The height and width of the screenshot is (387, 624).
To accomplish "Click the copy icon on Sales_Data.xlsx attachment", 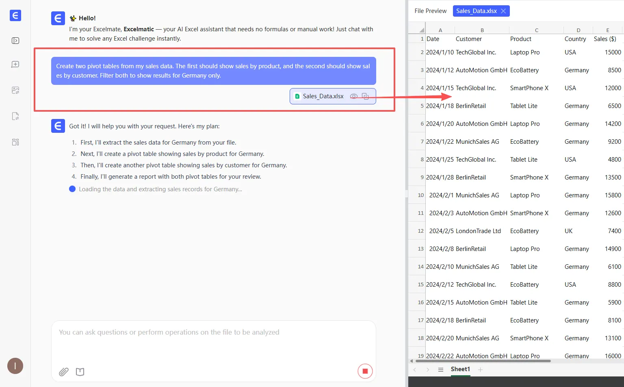I will 365,96.
